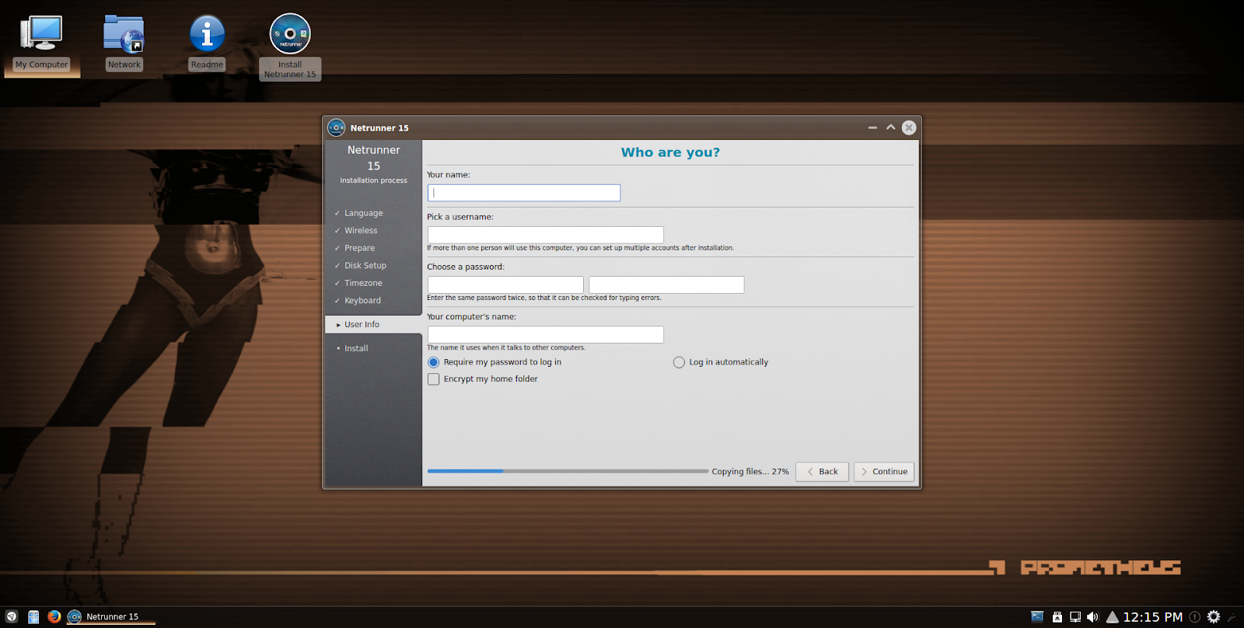Click the file copying progress bar
The image size is (1244, 628).
[x=568, y=471]
